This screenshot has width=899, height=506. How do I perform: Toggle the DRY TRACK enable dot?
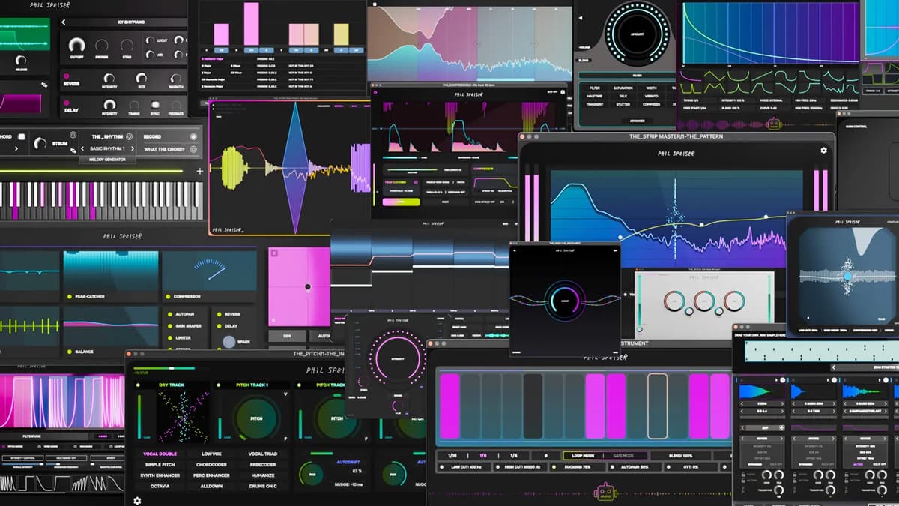138,385
